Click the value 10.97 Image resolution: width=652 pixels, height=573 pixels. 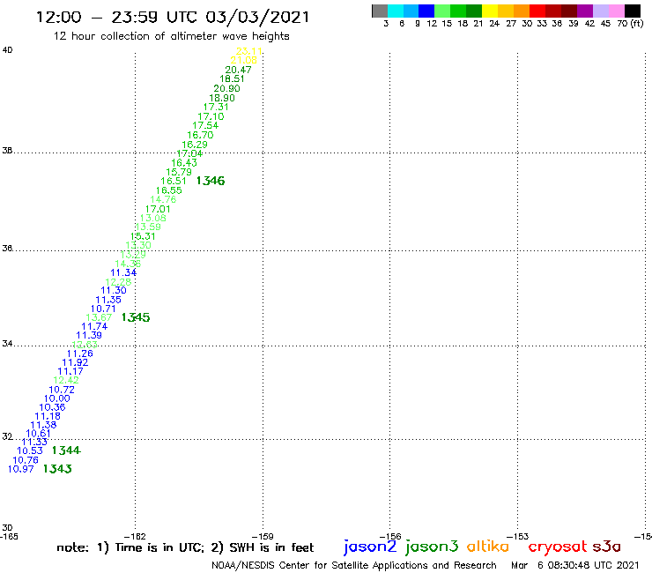pos(21,469)
